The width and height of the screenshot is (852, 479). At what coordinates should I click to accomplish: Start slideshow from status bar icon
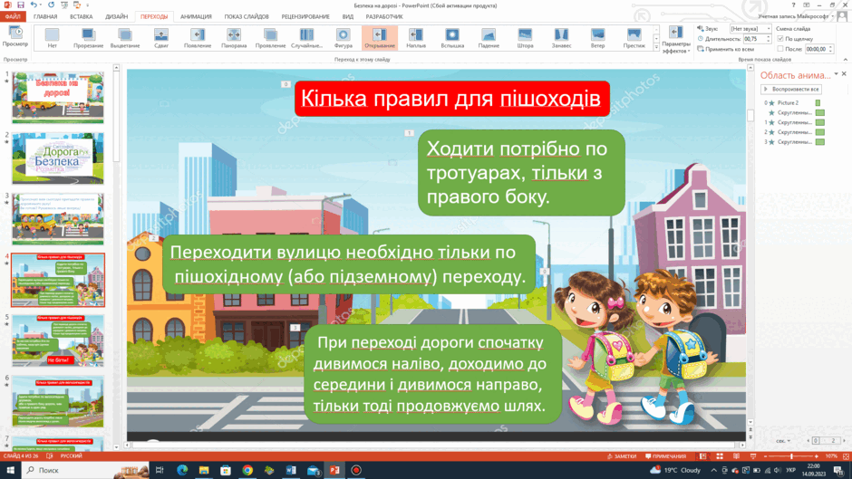point(753,456)
